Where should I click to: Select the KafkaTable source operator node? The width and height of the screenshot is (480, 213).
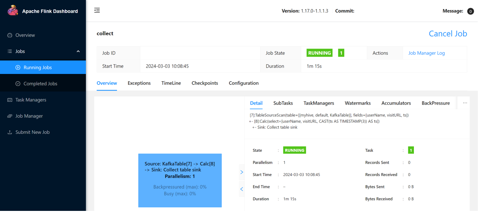(180, 180)
